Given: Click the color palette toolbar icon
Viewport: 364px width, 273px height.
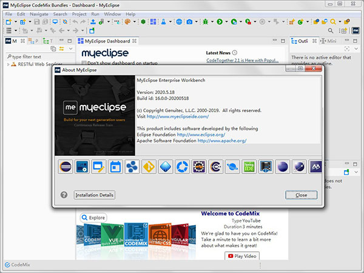Looking at the screenshot, I should pos(127,22).
